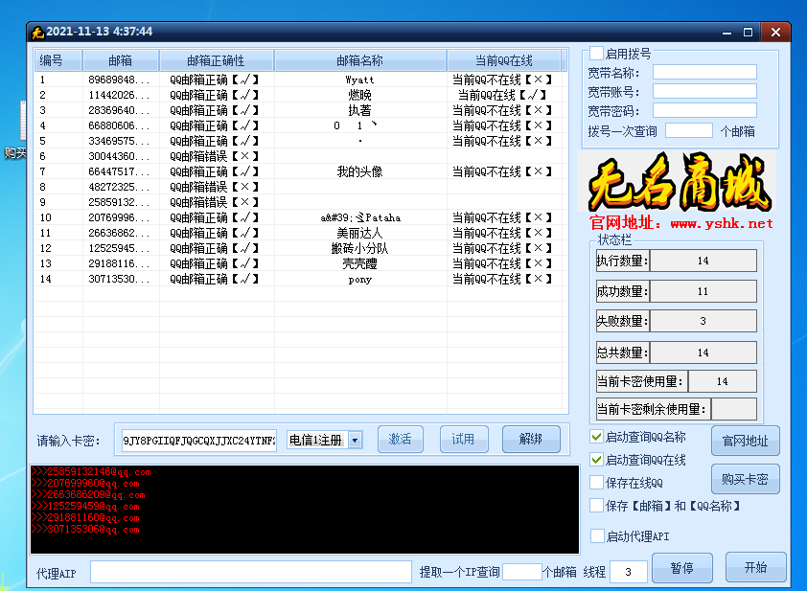807x591 pixels.
Task: Focus the 宽带账号 input field
Action: (x=704, y=91)
